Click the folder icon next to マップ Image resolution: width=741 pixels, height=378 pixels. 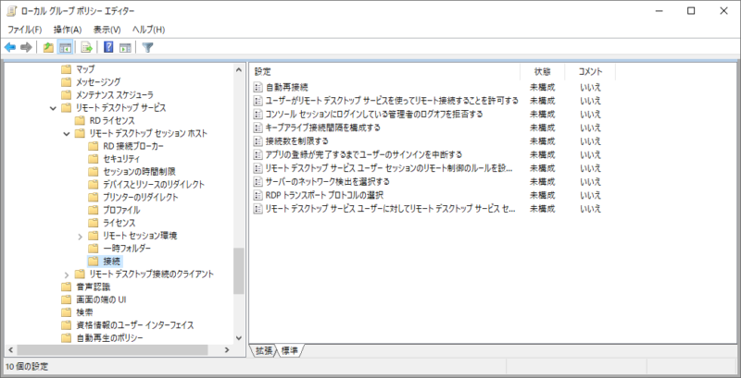tap(67, 69)
